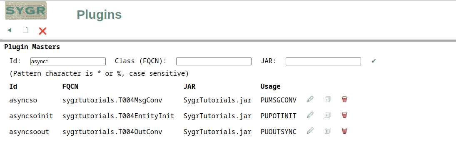The image size is (456, 157).
Task: Click the red X cancel icon
Action: tap(43, 31)
